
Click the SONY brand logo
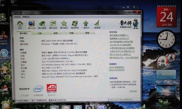[x=25, y=89]
